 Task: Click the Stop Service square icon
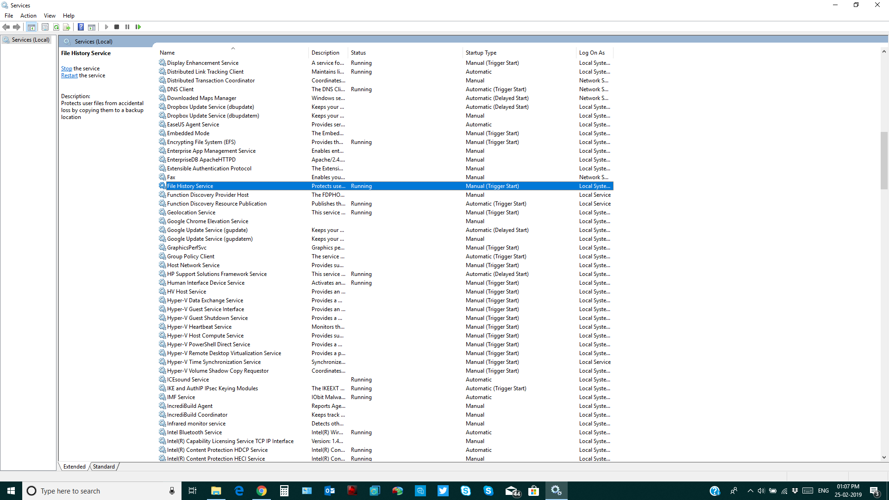117,27
